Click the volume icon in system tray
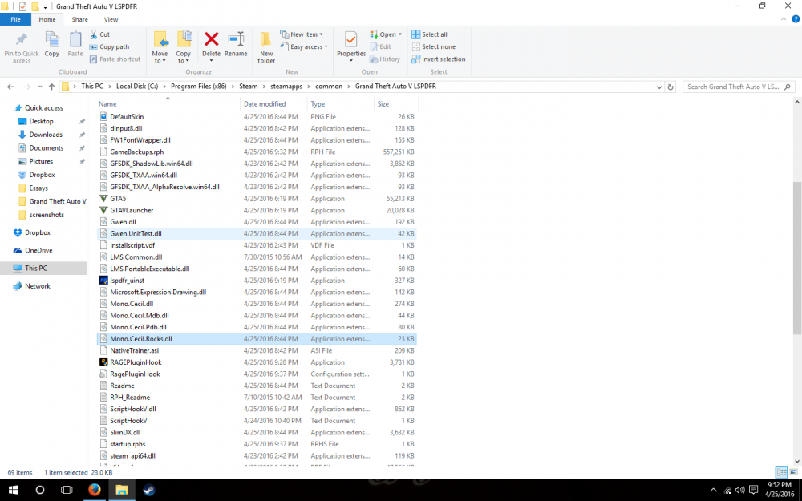Screen dimensions: 802x501 739,491
